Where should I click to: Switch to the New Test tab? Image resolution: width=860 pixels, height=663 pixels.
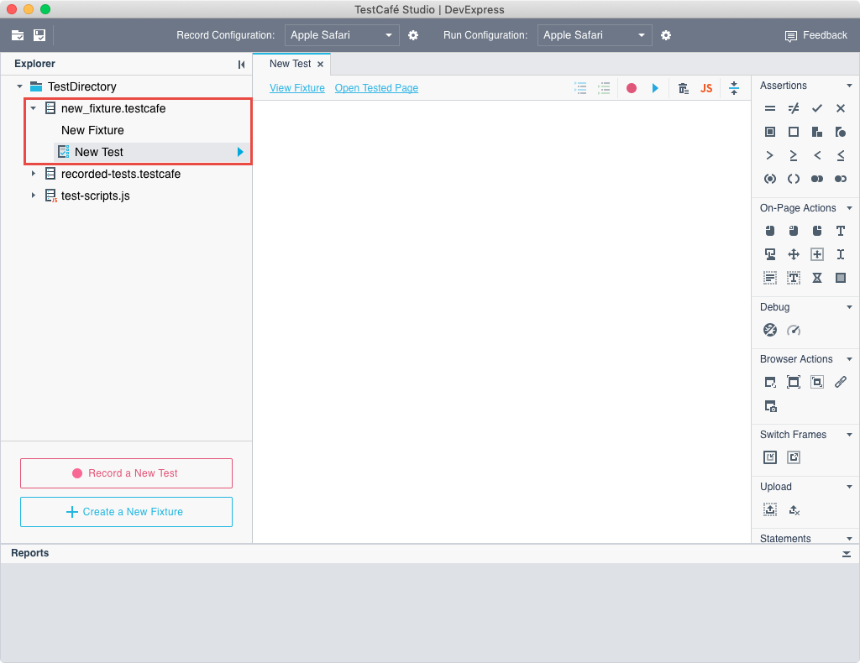pos(290,64)
